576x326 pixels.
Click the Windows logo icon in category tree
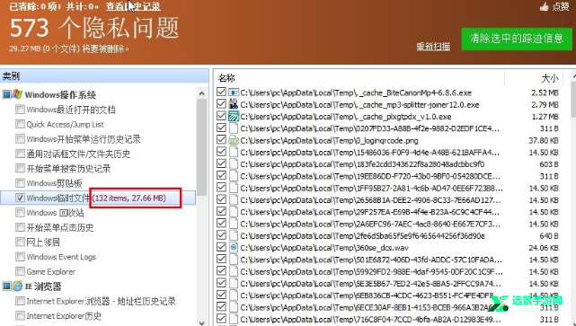tap(17, 94)
